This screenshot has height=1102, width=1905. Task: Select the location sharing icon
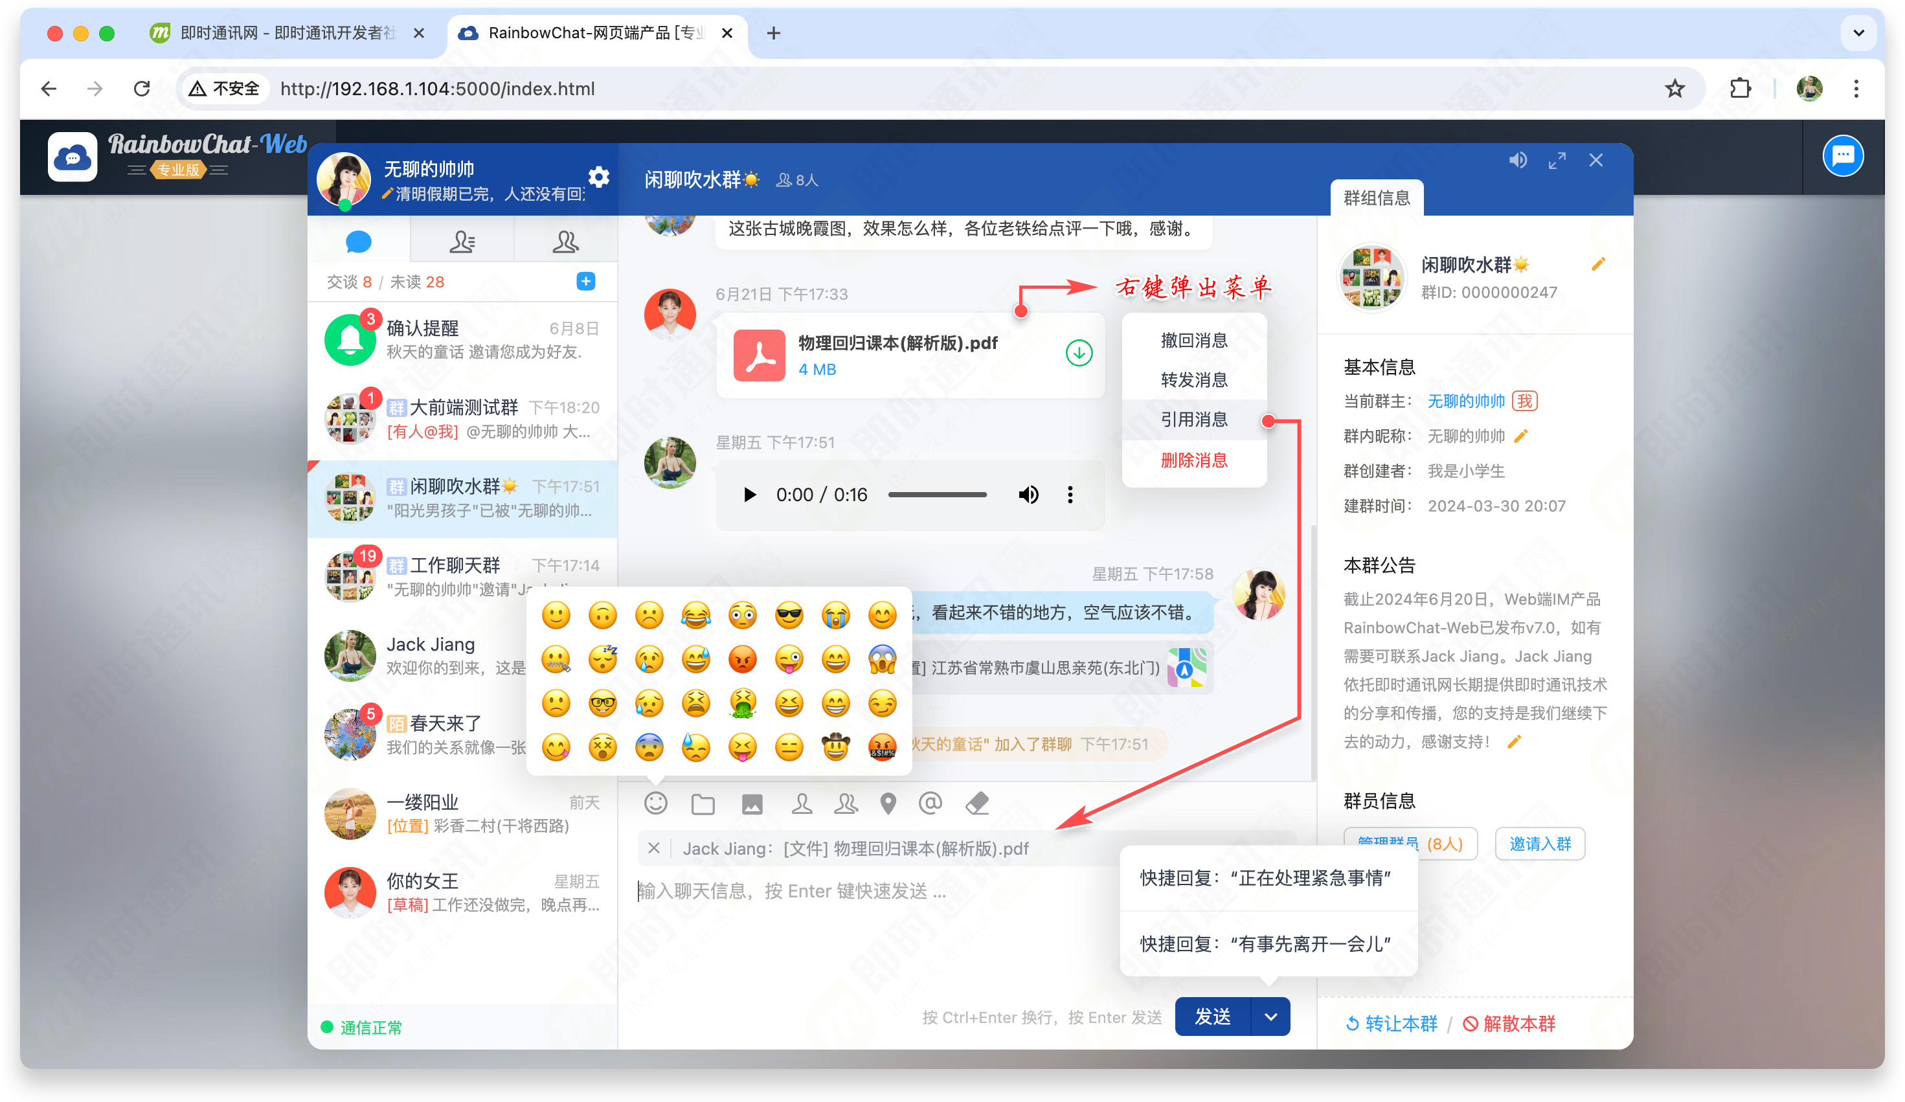coord(889,804)
